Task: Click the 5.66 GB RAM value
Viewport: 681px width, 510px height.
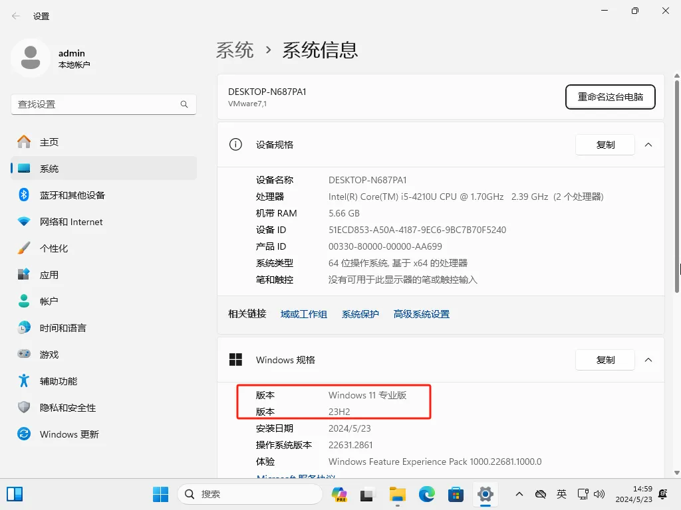Action: pyautogui.click(x=344, y=213)
